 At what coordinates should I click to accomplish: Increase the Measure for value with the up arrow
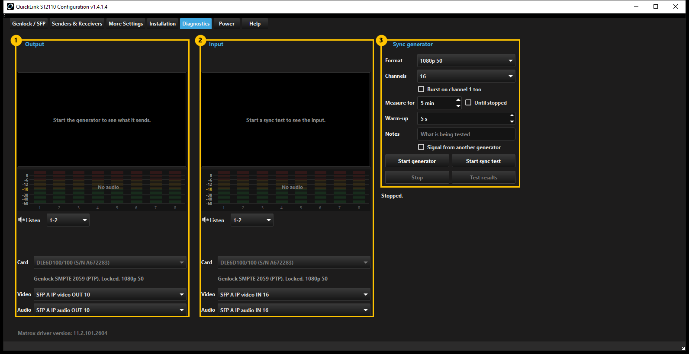(458, 100)
